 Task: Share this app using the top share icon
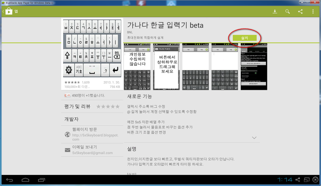(300, 12)
